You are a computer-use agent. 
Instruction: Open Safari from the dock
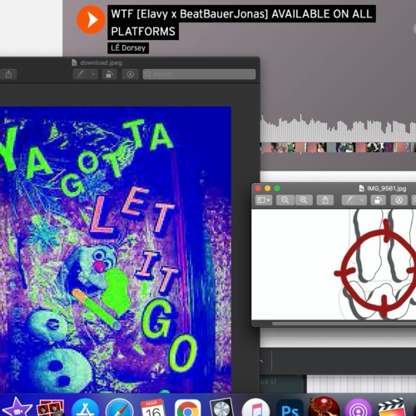pos(119,408)
